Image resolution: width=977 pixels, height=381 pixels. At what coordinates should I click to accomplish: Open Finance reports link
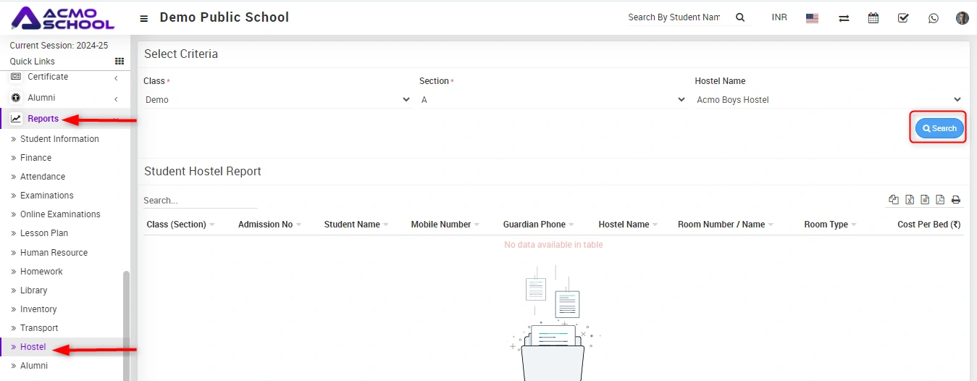click(35, 158)
